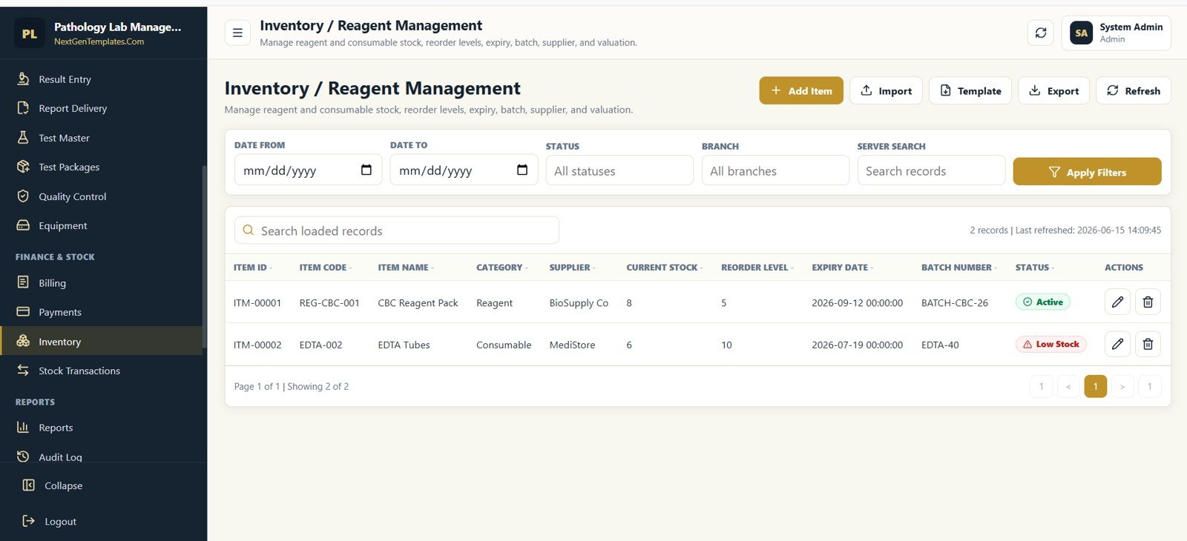Click the Payments sidebar icon
The width and height of the screenshot is (1187, 541).
point(23,312)
